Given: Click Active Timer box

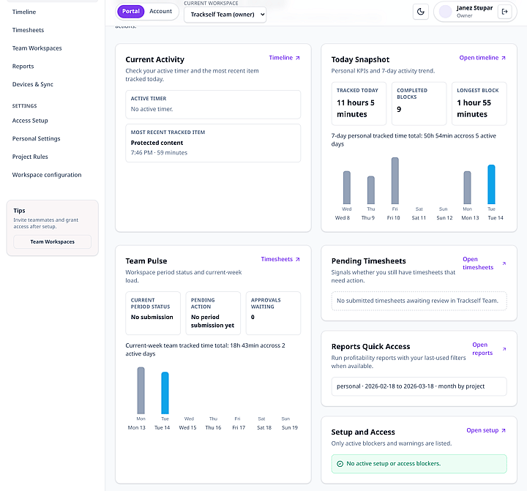Looking at the screenshot, I should coord(213,105).
